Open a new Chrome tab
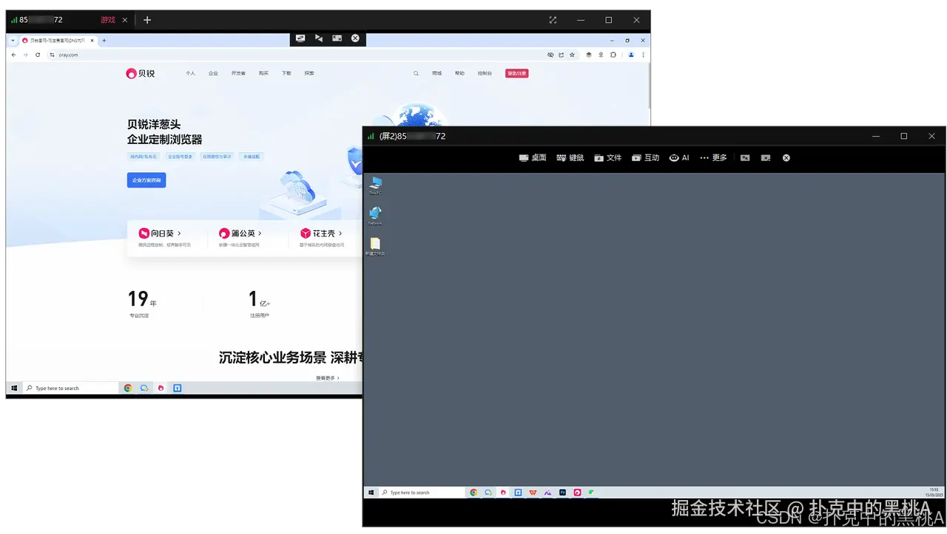Image resolution: width=947 pixels, height=534 pixels. (104, 41)
